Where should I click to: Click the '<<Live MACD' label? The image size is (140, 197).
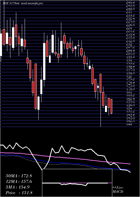coord(118,190)
